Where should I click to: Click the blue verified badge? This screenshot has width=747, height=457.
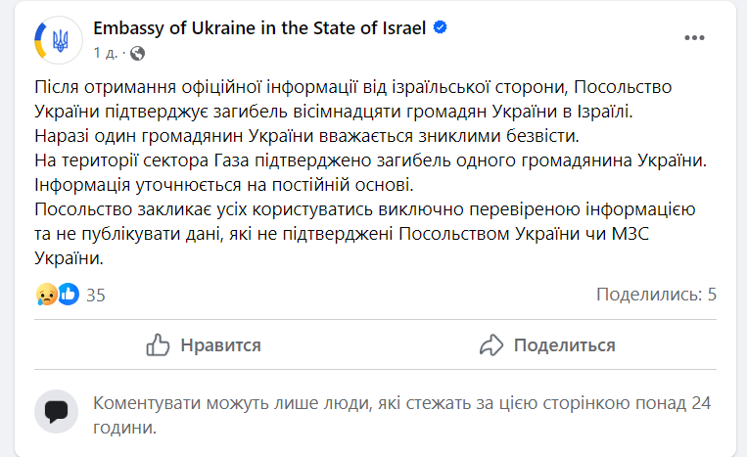[441, 28]
